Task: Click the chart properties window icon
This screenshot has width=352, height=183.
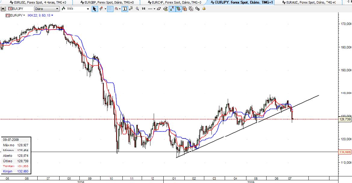Action: coord(191,9)
